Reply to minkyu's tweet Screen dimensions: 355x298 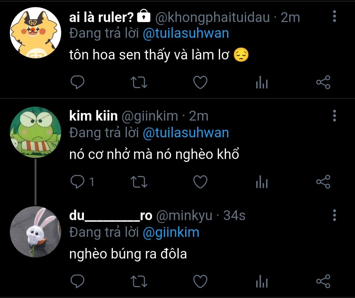click(x=78, y=281)
